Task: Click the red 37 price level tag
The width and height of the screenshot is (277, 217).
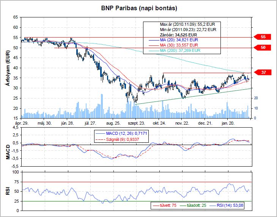Action: [262, 72]
